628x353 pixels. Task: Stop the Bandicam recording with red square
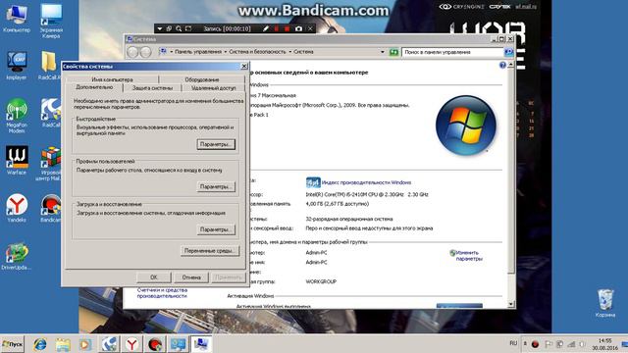tap(287, 28)
